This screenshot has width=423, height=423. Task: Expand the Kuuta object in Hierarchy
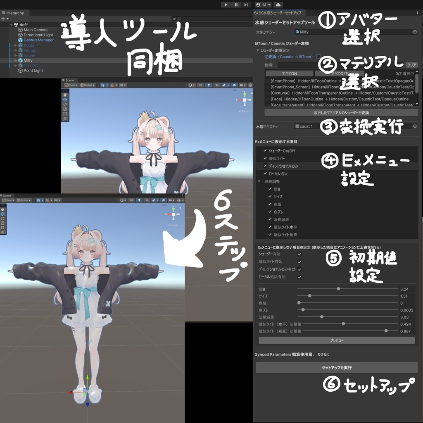click(x=16, y=45)
